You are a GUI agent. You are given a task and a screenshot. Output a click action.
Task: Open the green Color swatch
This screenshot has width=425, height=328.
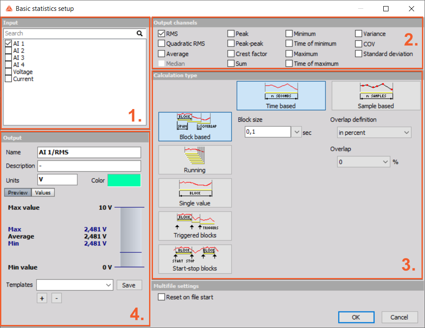[x=124, y=180]
